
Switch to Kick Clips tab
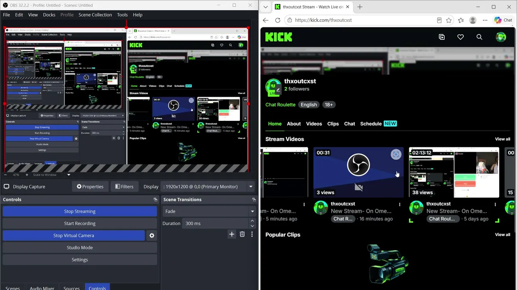(333, 124)
